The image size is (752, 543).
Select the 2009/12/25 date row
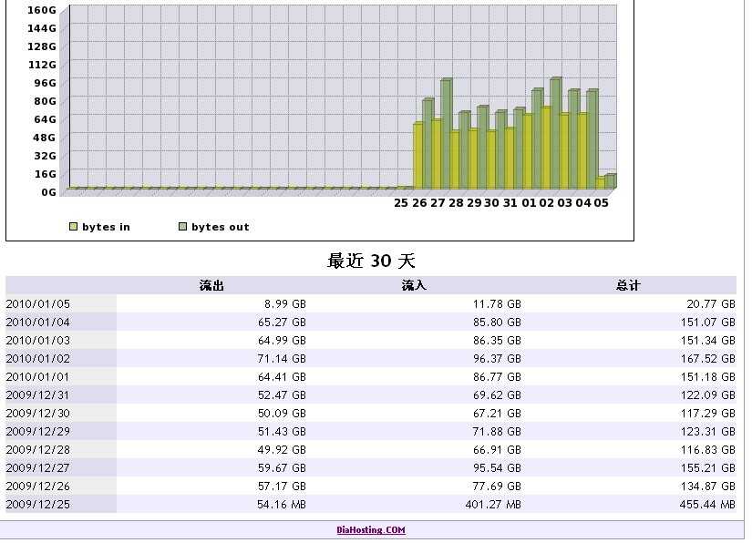36,504
